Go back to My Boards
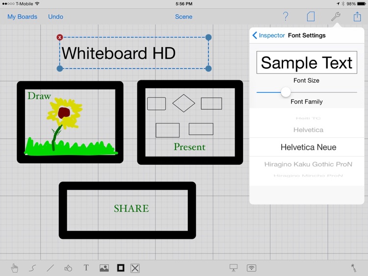The image size is (368, 276). (22, 17)
